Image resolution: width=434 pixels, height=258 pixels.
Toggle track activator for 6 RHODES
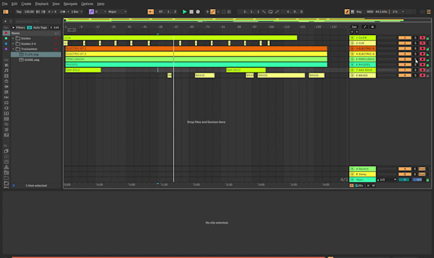coord(405,64)
